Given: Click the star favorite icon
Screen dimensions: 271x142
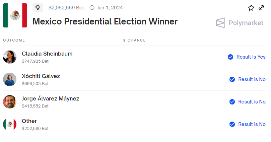Looking at the screenshot, I should 251,8.
